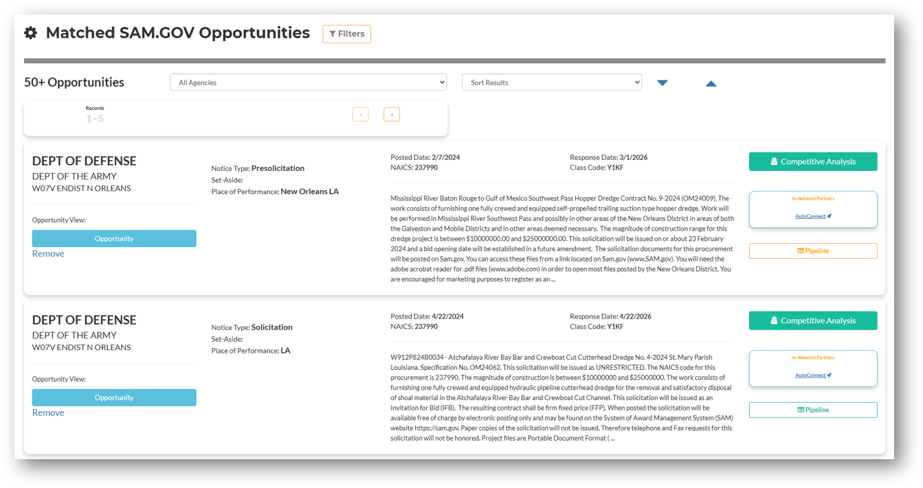Run Competitive Analysis for first opportunity
Image resolution: width=923 pixels, height=488 pixels.
[x=812, y=162]
